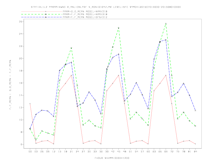Click y-axis tick label 12
The width and height of the screenshot is (213, 165).
pos(21,107)
